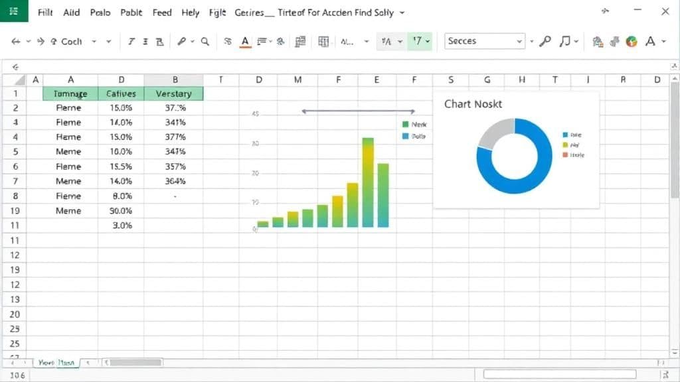Click the magnifier search icon in toolbar
Image resolution: width=680 pixels, height=382 pixels.
205,41
